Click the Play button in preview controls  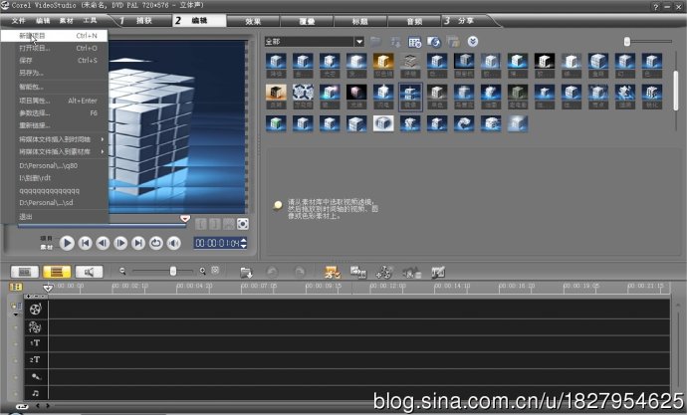point(67,243)
